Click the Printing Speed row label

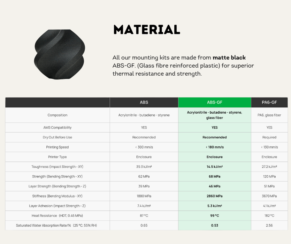pyautogui.click(x=58, y=147)
